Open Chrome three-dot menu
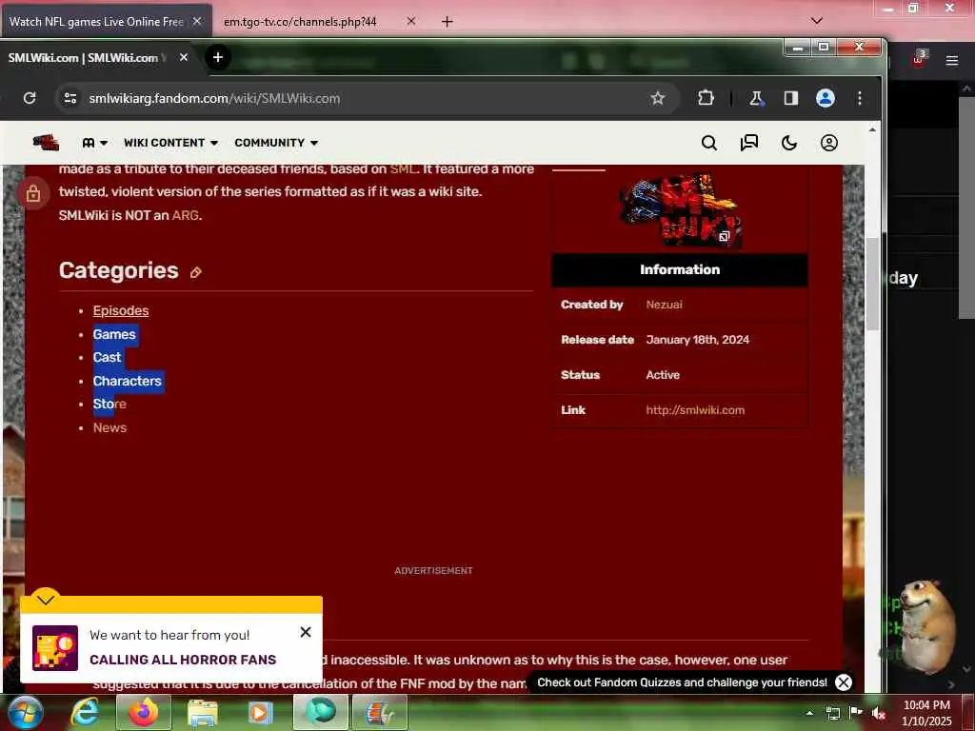Viewport: 975px width, 731px height. pyautogui.click(x=860, y=98)
